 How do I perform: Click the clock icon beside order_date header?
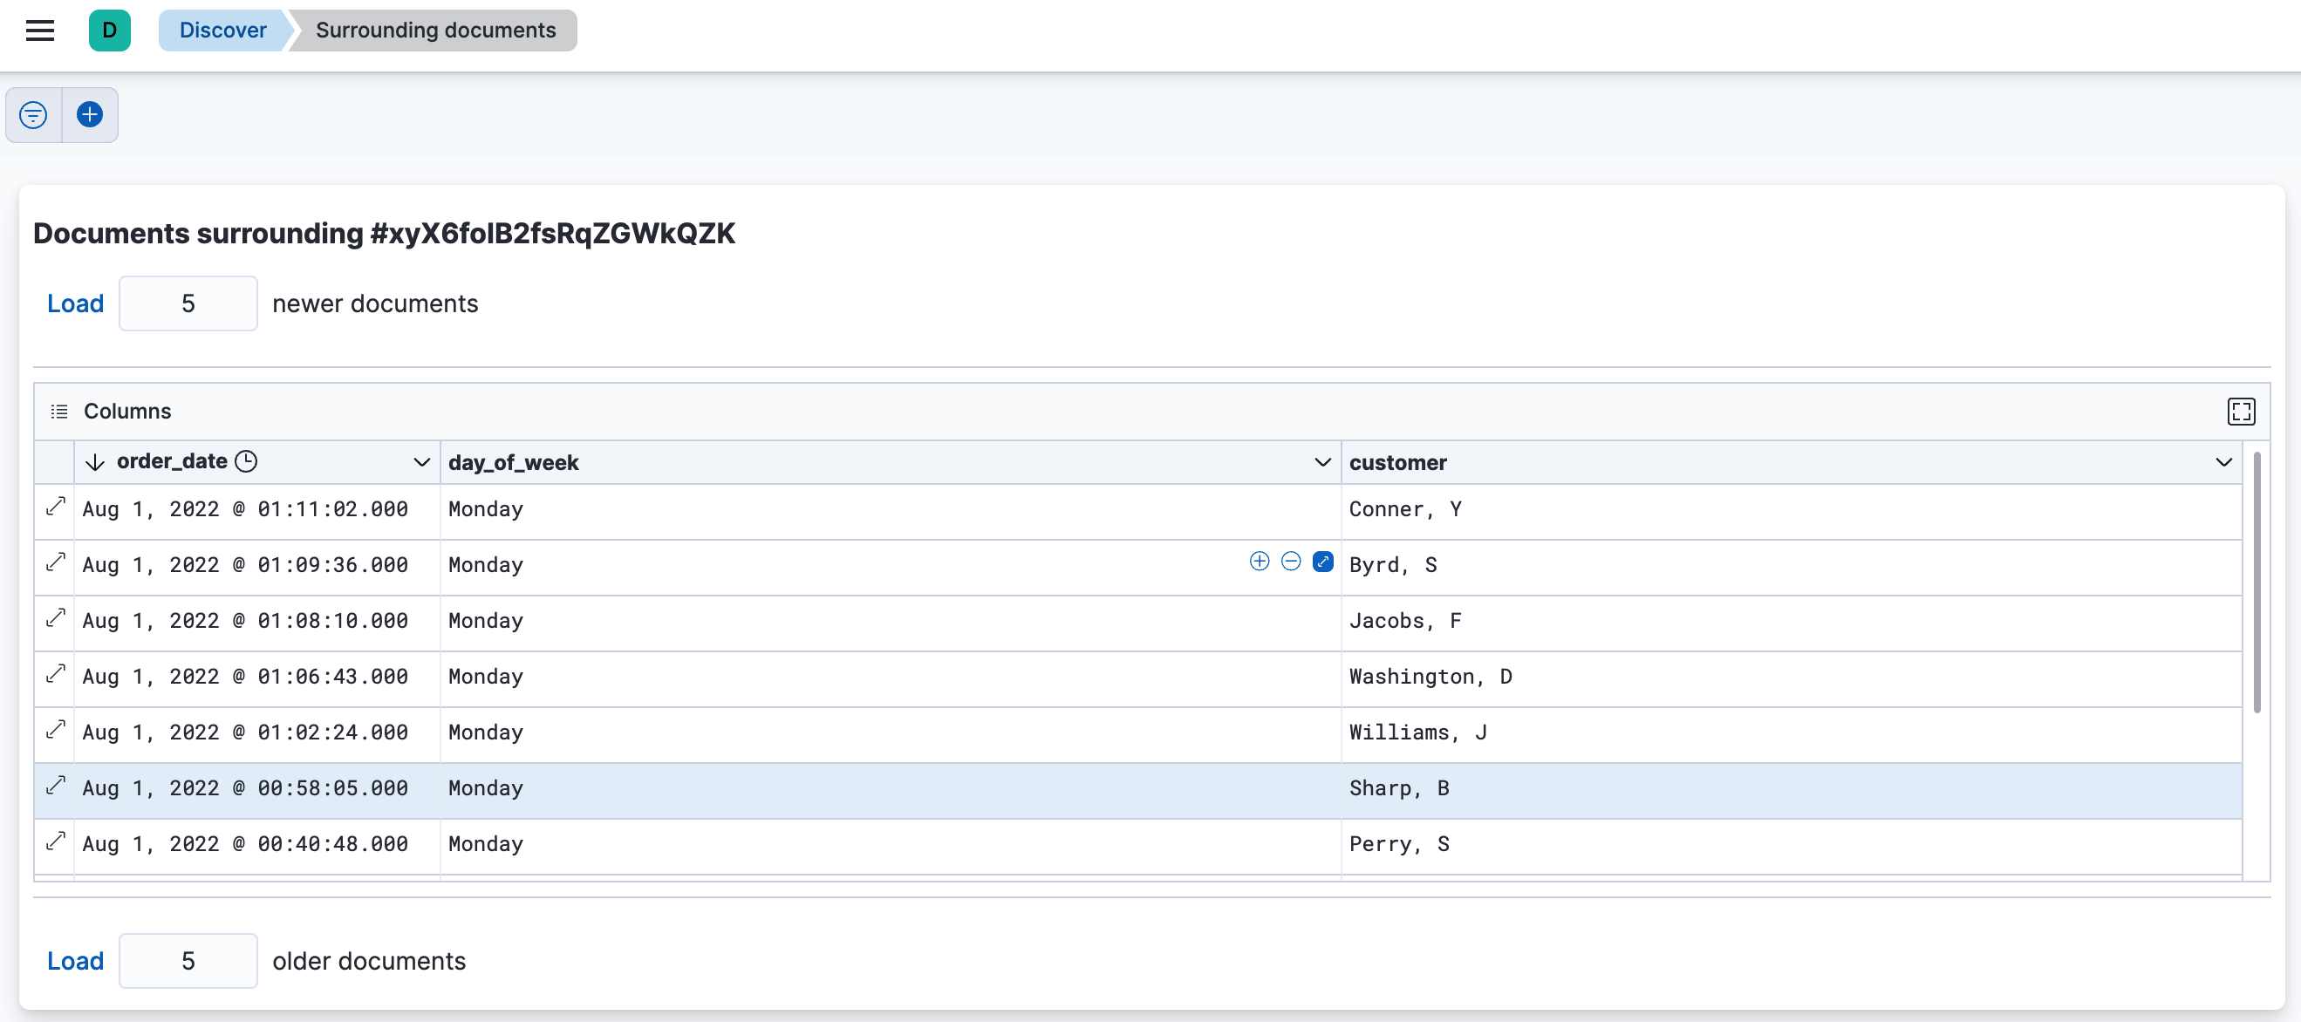click(x=247, y=461)
